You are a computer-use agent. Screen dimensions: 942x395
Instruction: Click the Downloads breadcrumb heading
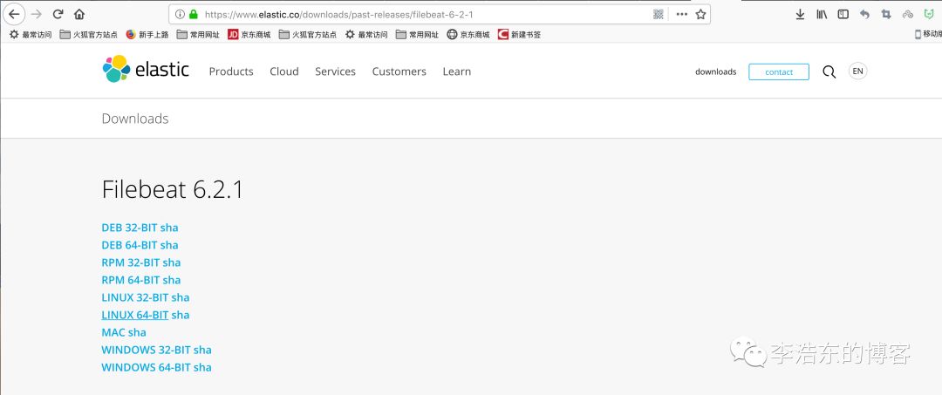135,119
